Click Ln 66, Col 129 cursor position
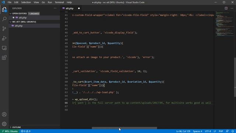This screenshot has width=236, height=133. pyautogui.click(x=183, y=131)
